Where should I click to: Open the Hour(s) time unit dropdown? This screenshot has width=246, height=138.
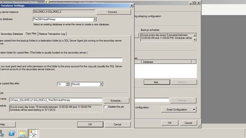[x=101, y=84]
